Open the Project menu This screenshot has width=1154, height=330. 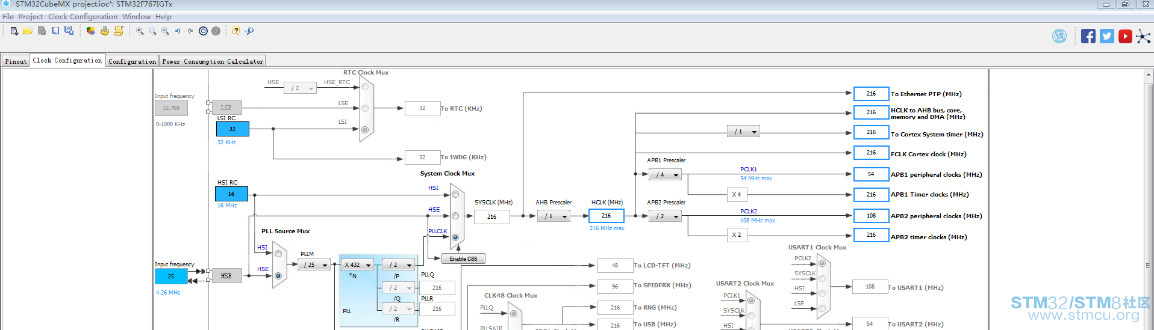[31, 17]
